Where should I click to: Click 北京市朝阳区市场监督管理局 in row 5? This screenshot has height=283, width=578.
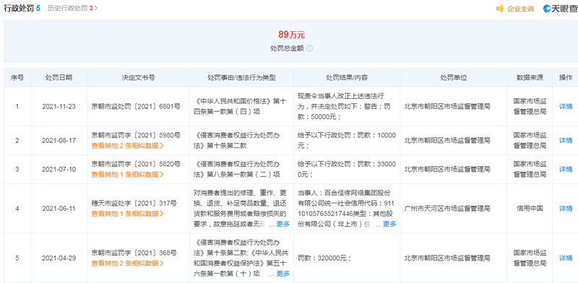click(x=447, y=258)
